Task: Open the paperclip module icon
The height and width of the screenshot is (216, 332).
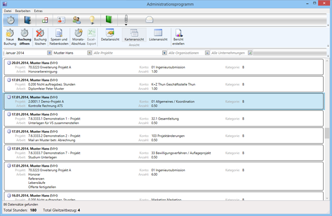Action: [x=126, y=19]
